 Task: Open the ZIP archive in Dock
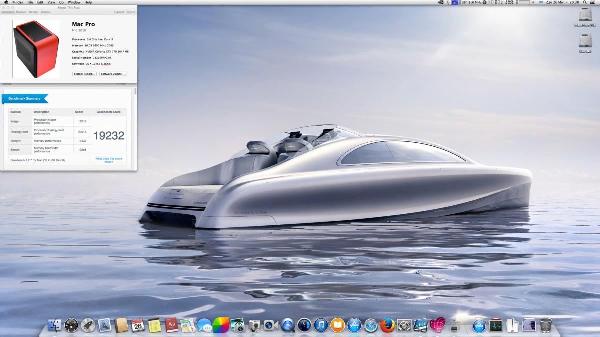pyautogui.click(x=512, y=325)
